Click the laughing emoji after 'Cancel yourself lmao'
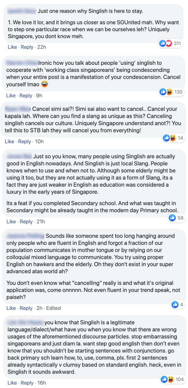The width and height of the screenshot is (188, 388). 45,85
